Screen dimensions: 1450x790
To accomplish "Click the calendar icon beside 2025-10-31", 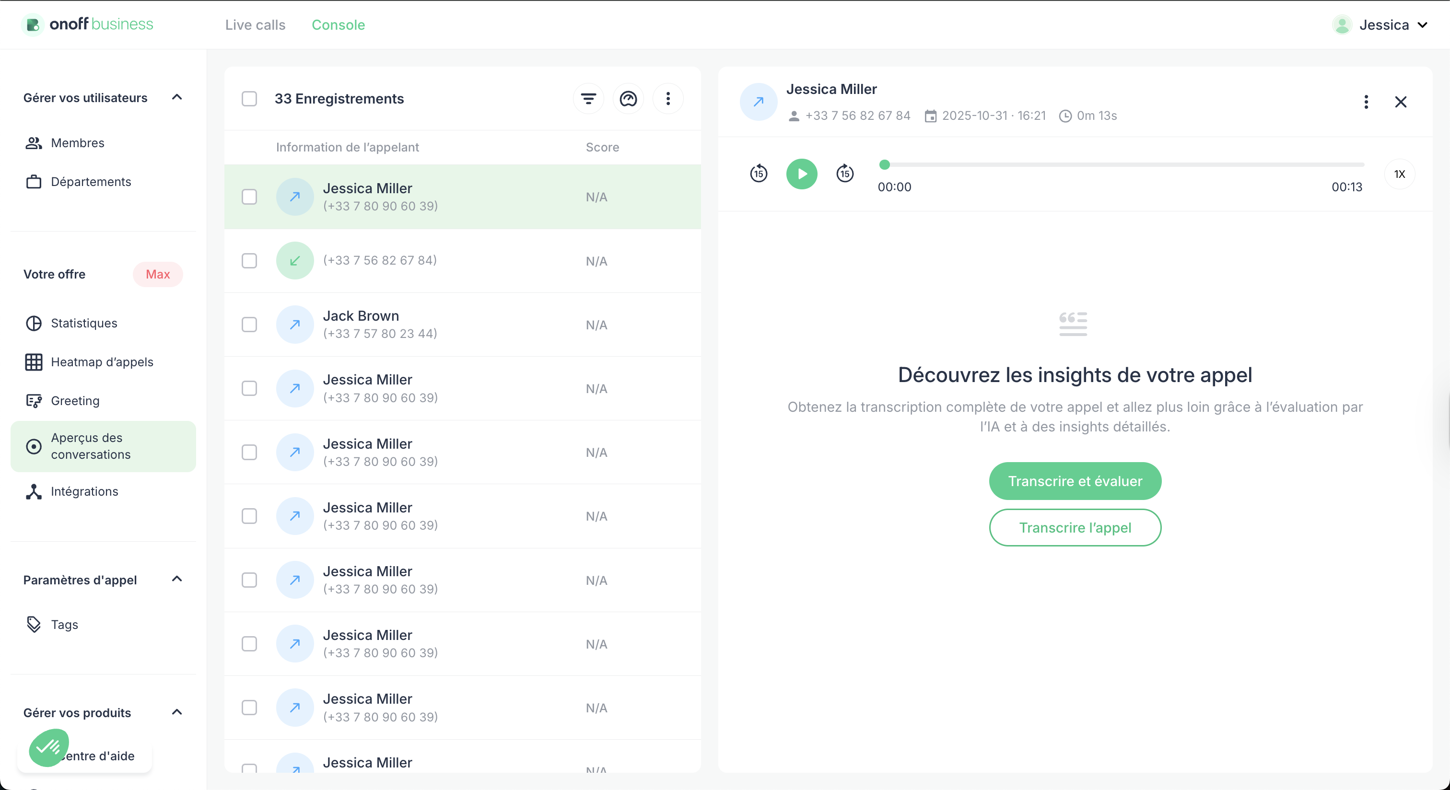I will 930,116.
